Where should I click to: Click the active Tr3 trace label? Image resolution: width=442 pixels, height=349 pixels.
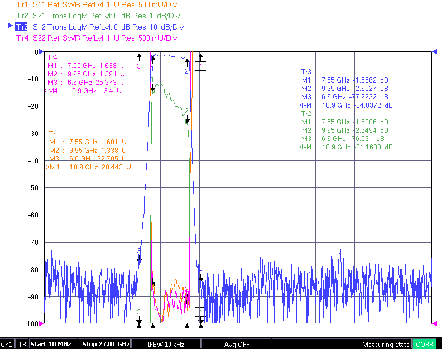pos(21,27)
